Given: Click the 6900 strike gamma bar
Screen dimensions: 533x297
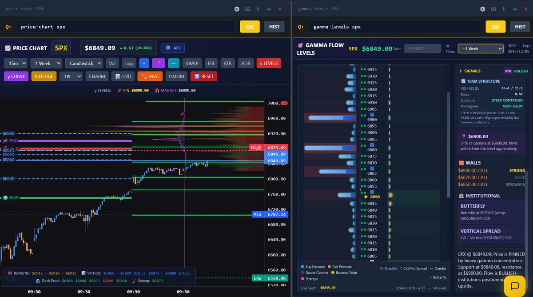Looking at the screenshot, I should [x=332, y=118].
